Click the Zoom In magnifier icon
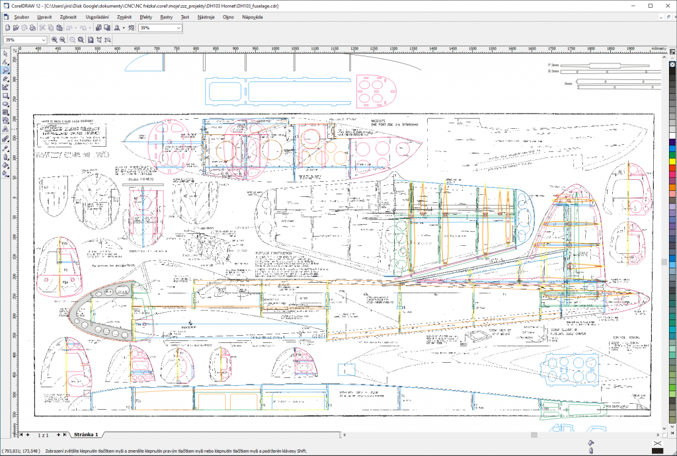Viewport: 677px width, 456px height. (55, 40)
